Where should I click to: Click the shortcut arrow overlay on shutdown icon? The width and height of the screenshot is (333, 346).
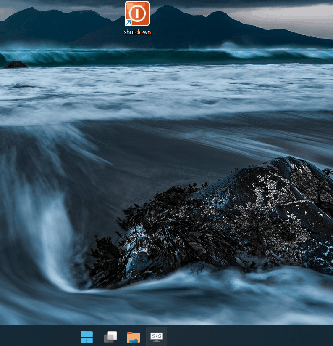(128, 23)
